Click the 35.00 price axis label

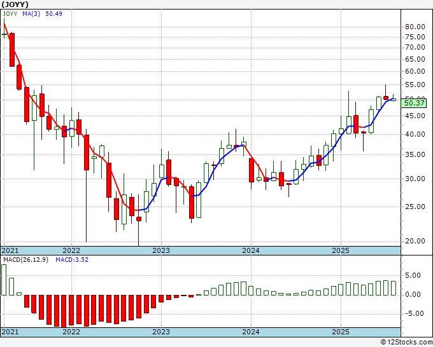415,154
